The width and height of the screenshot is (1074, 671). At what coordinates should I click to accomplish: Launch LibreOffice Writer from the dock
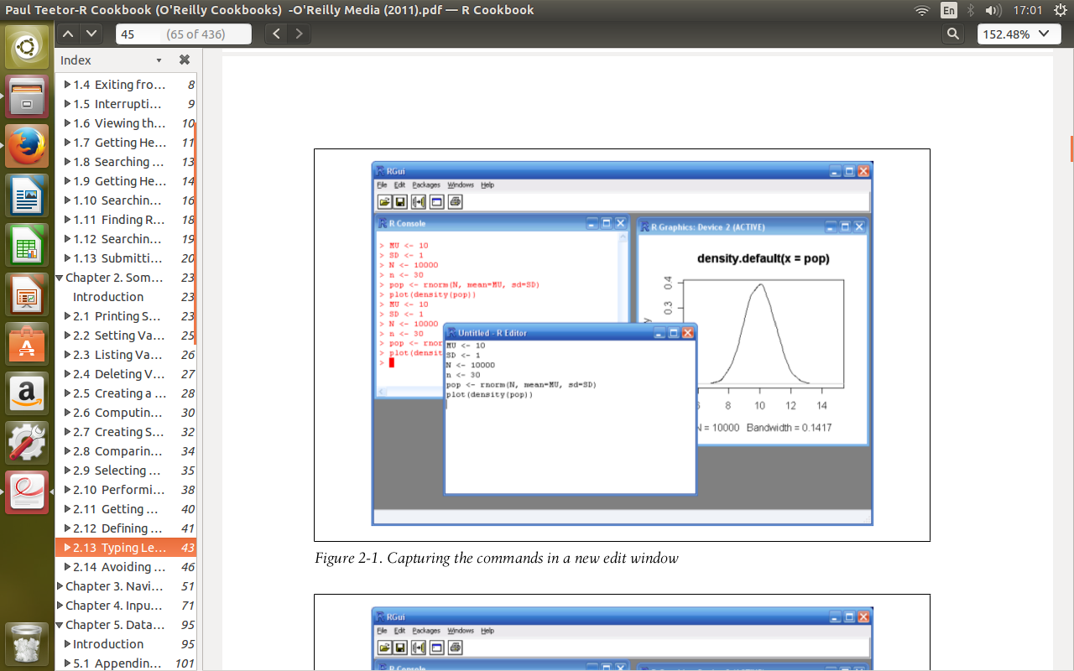click(x=27, y=195)
